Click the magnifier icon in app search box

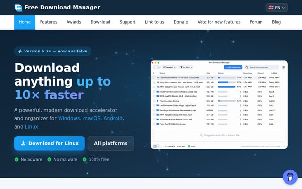[247, 67]
